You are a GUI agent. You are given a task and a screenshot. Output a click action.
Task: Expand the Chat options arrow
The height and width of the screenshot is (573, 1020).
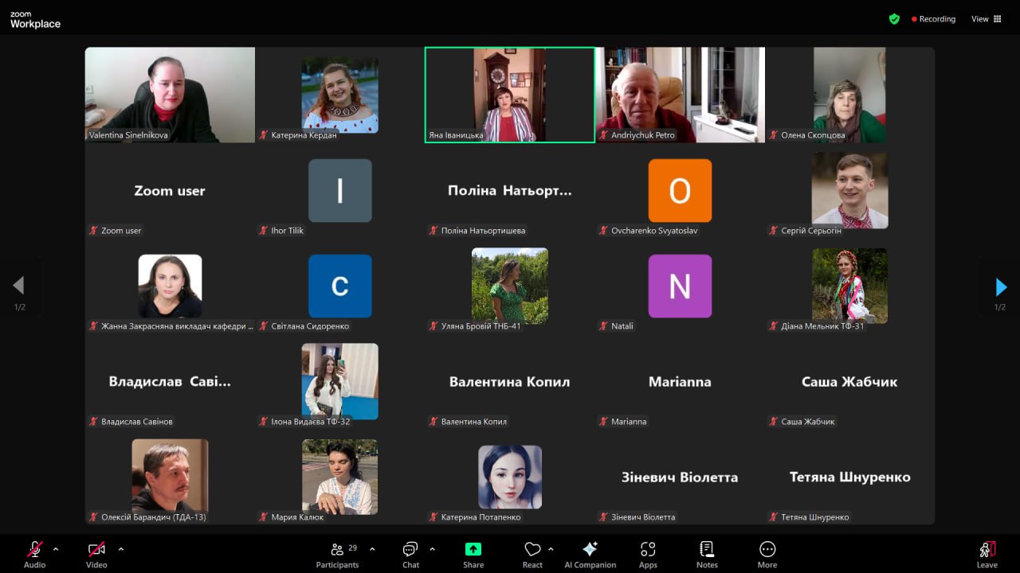433,549
